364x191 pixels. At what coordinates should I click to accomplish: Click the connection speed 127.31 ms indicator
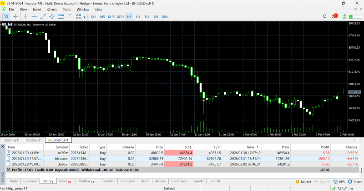click(x=343, y=188)
